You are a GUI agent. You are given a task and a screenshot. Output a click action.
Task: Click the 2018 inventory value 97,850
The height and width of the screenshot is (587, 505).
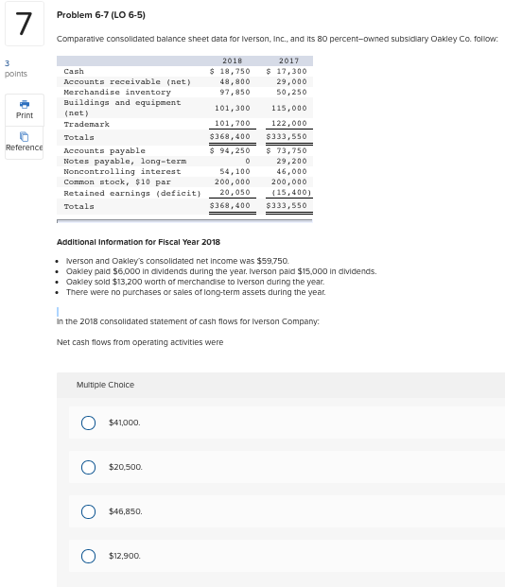235,92
